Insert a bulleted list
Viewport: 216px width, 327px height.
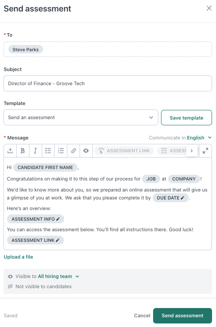pos(48,150)
